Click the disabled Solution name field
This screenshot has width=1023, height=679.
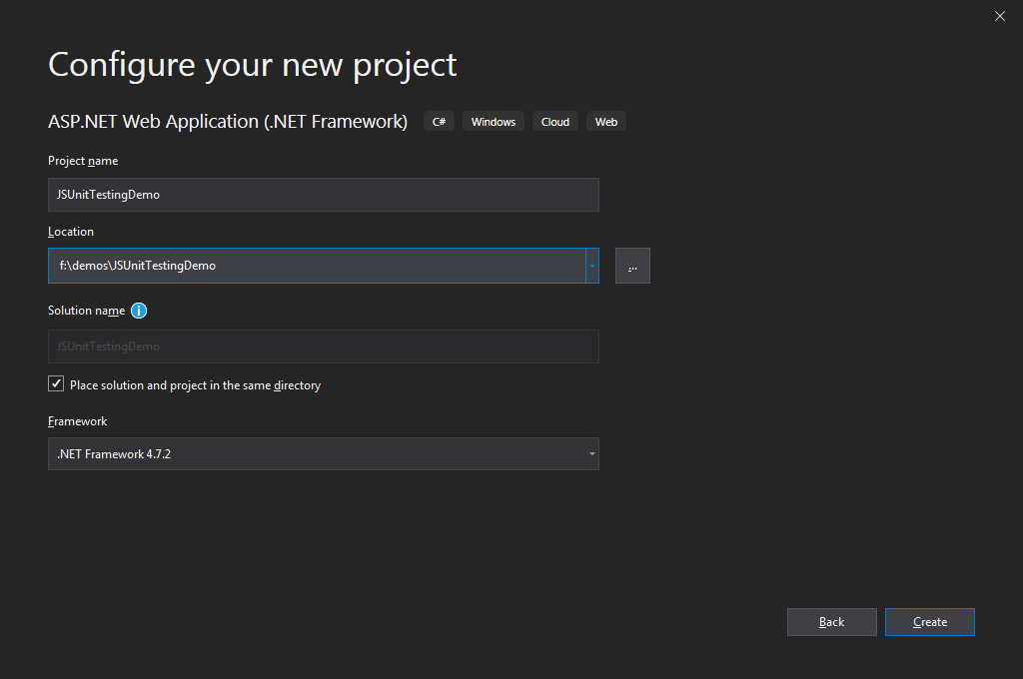click(324, 346)
